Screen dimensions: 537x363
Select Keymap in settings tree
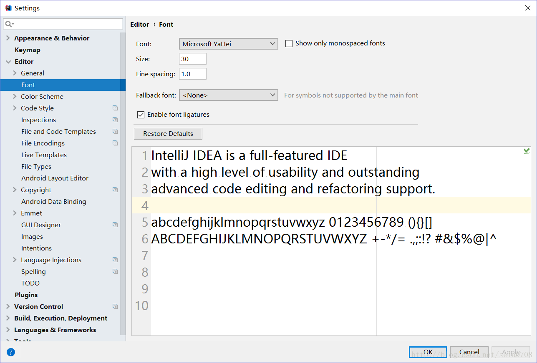coord(28,50)
